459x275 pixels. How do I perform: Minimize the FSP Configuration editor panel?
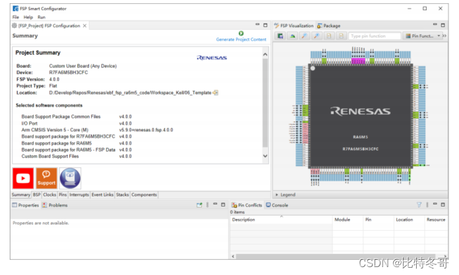click(x=257, y=24)
